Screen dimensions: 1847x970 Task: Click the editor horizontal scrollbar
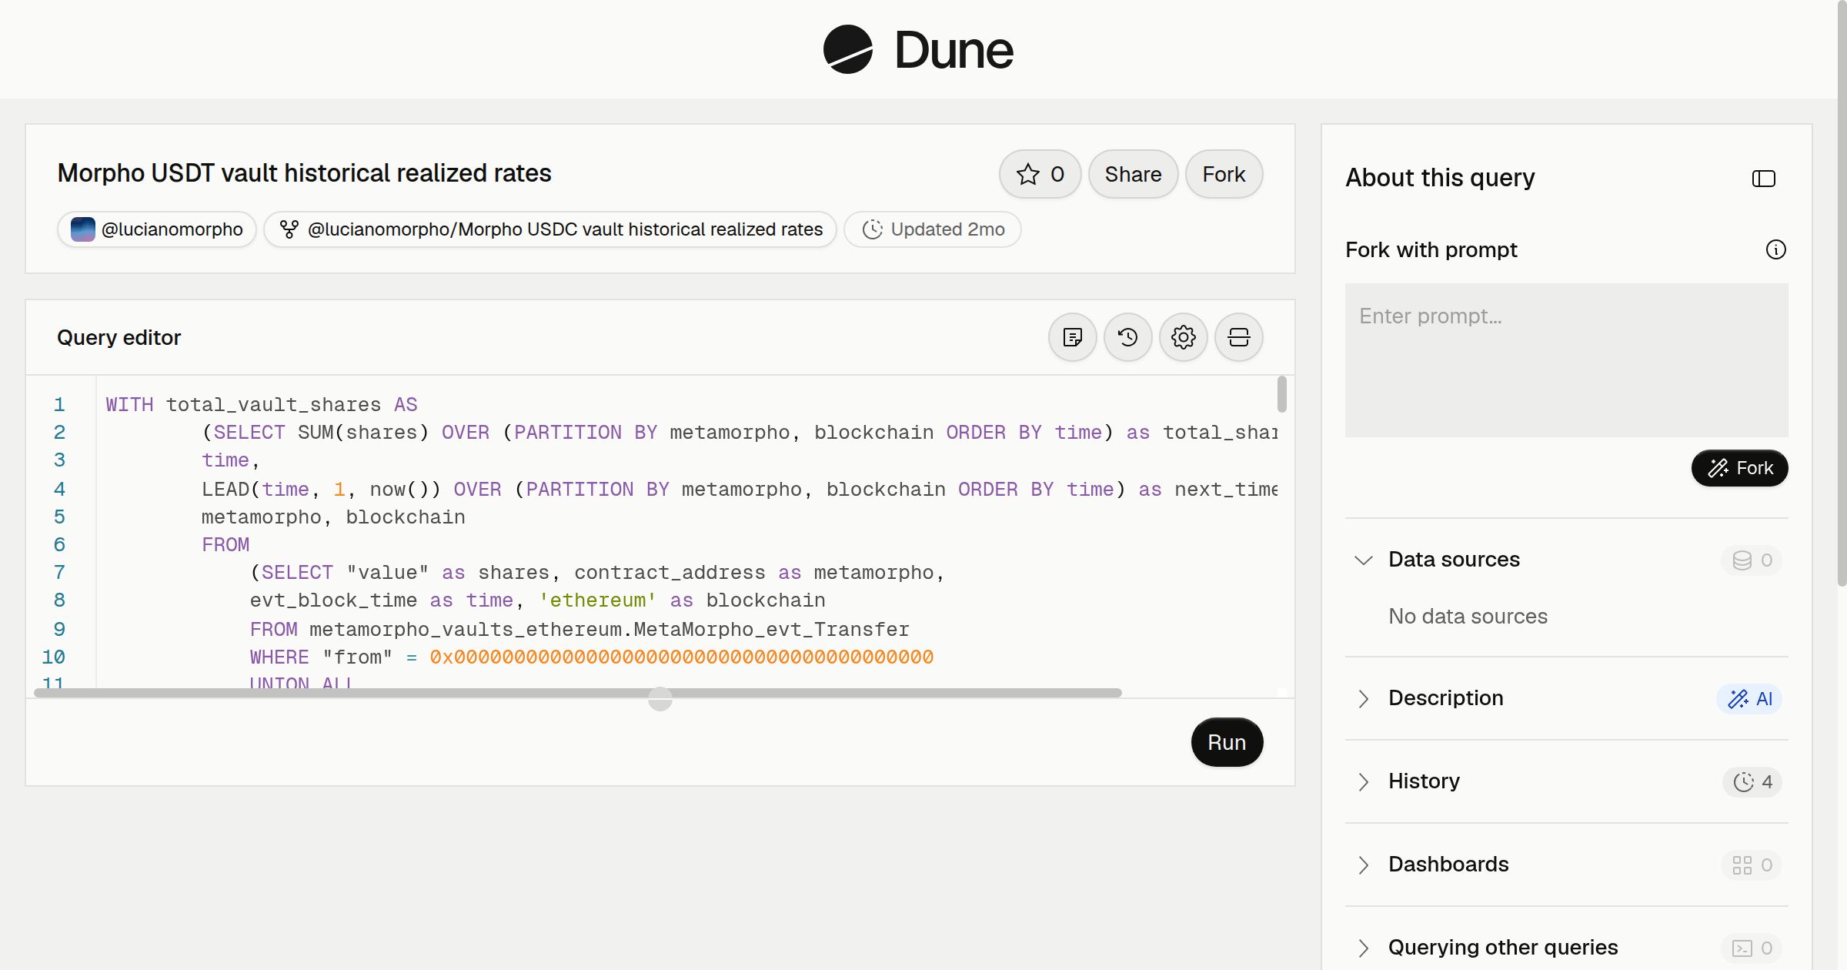click(x=577, y=693)
